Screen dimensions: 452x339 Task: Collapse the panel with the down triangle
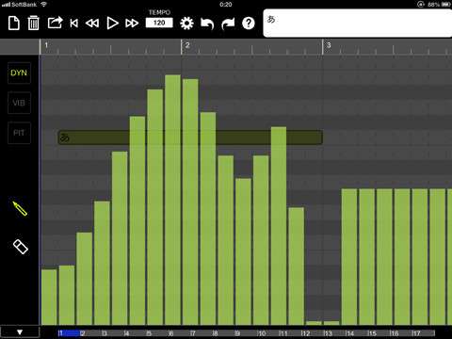[x=20, y=332]
